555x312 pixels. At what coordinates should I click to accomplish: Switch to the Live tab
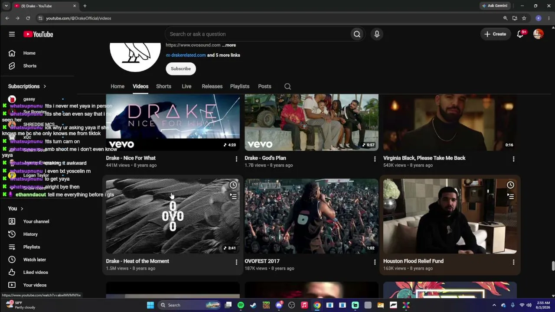point(186,86)
